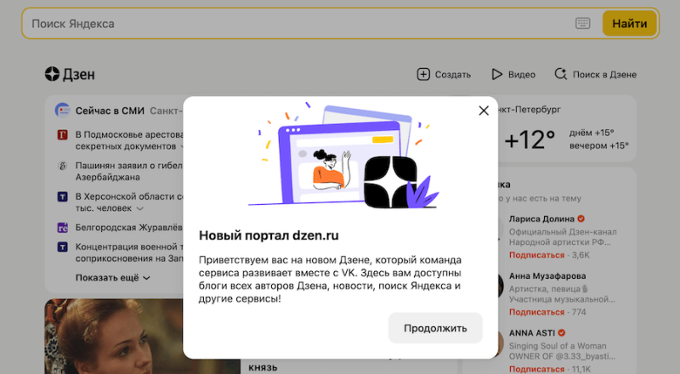Close the new portal dialog with X
The height and width of the screenshot is (374, 680).
point(484,110)
